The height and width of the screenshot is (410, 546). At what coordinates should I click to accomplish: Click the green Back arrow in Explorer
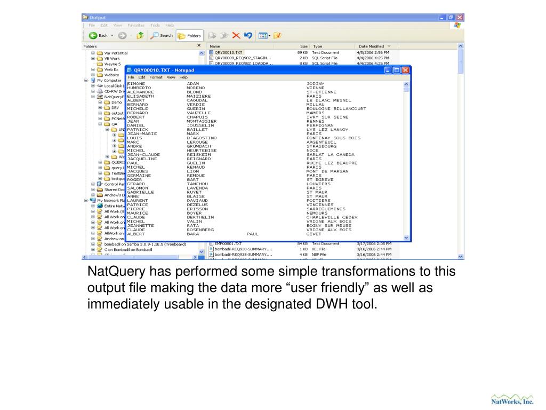pyautogui.click(x=93, y=35)
